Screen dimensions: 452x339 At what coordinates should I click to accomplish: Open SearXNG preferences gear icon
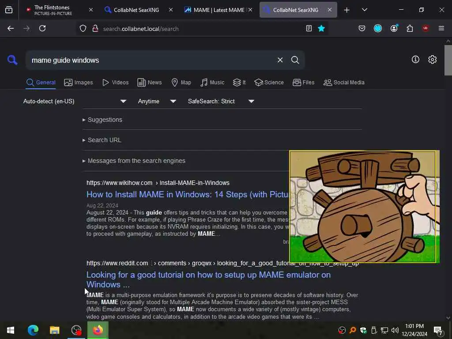(x=432, y=60)
